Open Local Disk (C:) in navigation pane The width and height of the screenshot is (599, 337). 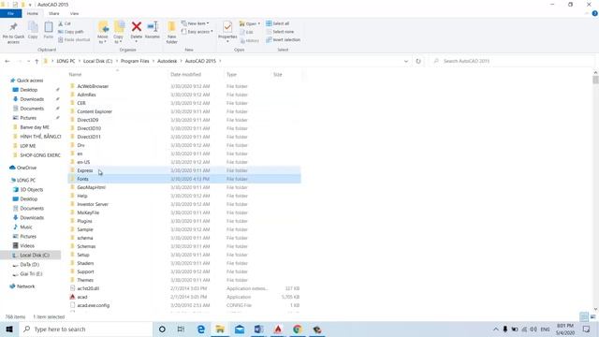pos(35,256)
